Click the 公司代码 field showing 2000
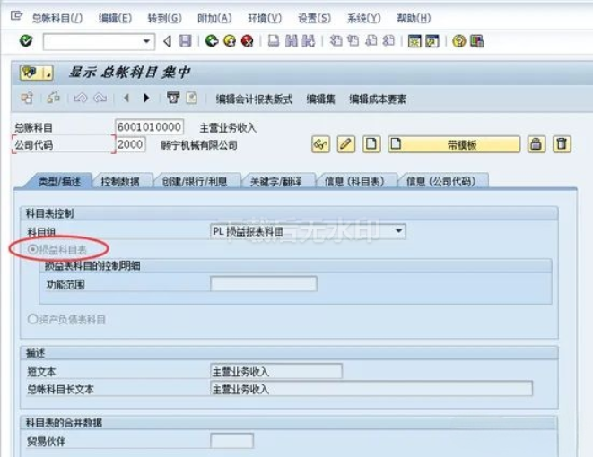 (x=130, y=144)
